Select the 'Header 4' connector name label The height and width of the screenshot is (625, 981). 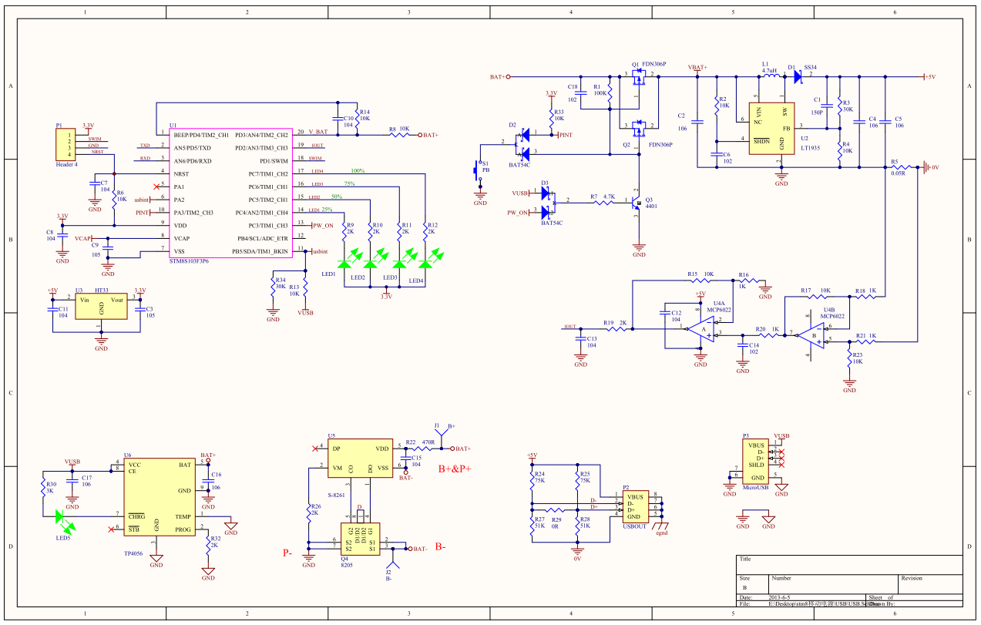67,164
